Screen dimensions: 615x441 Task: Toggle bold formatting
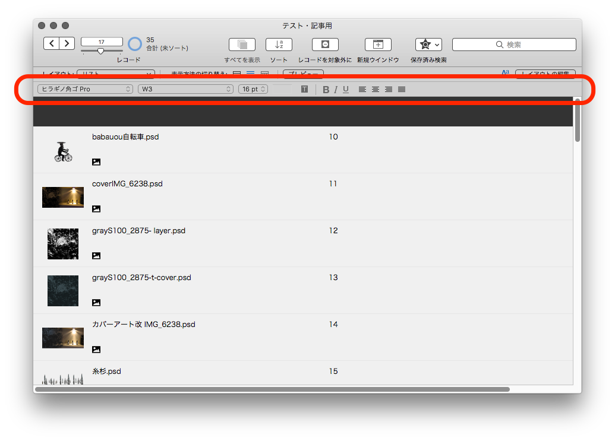(x=326, y=88)
